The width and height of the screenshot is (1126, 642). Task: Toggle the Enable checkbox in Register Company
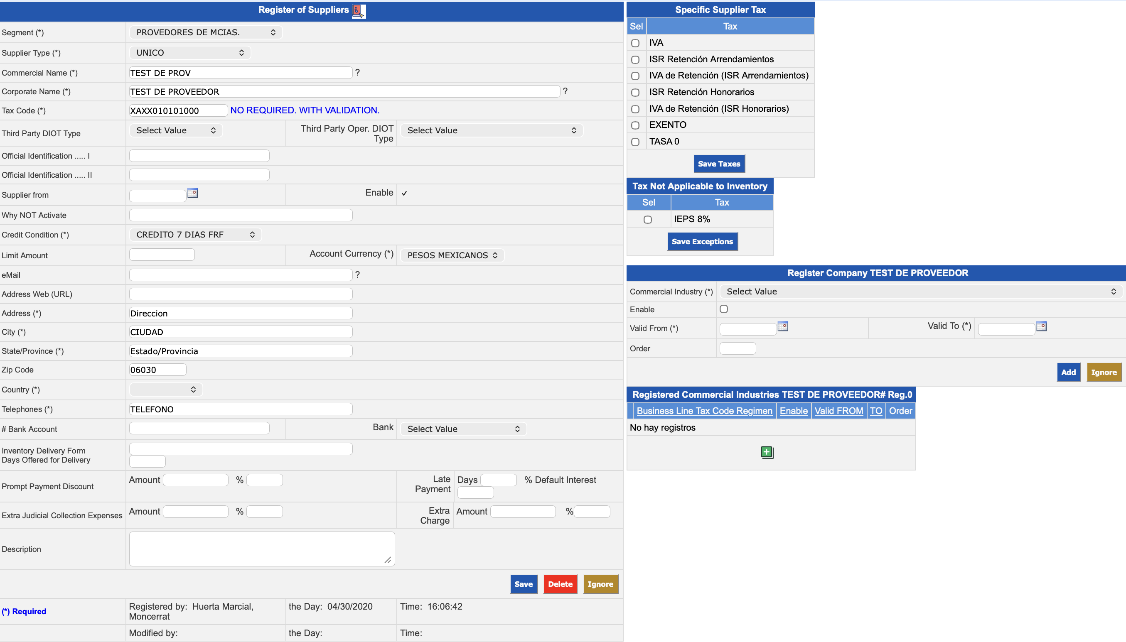(x=724, y=309)
